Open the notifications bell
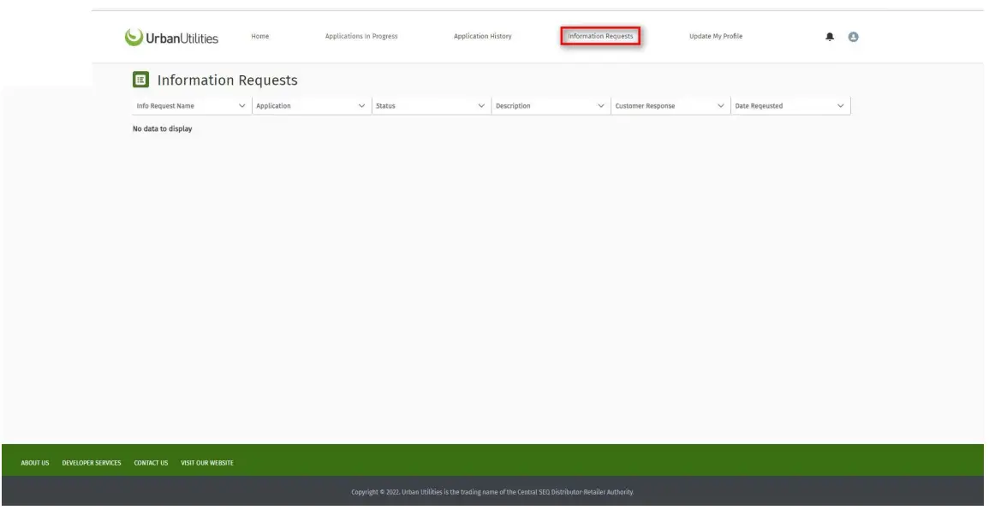The width and height of the screenshot is (989, 510). 828,36
